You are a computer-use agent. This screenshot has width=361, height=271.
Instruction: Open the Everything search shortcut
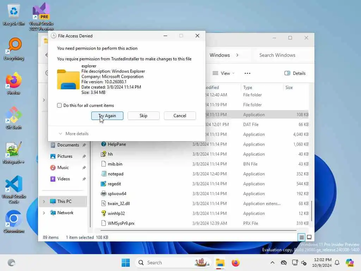coord(14,49)
